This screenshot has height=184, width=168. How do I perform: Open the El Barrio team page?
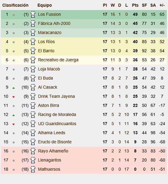click(46, 51)
